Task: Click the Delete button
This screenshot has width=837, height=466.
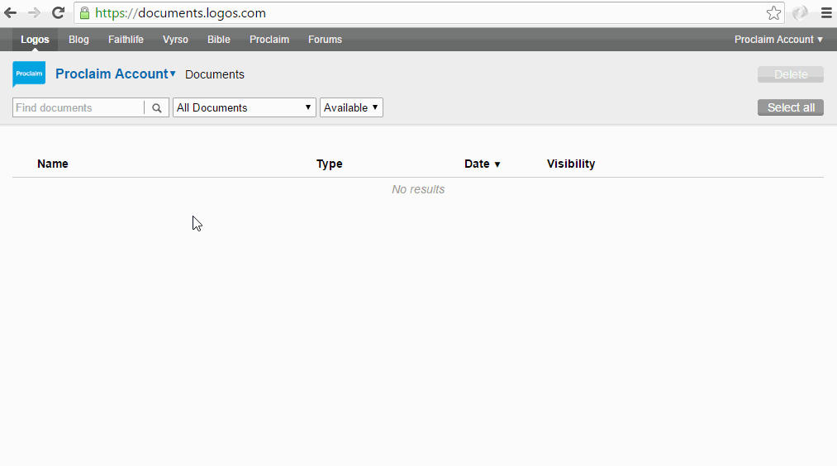Action: 791,74
